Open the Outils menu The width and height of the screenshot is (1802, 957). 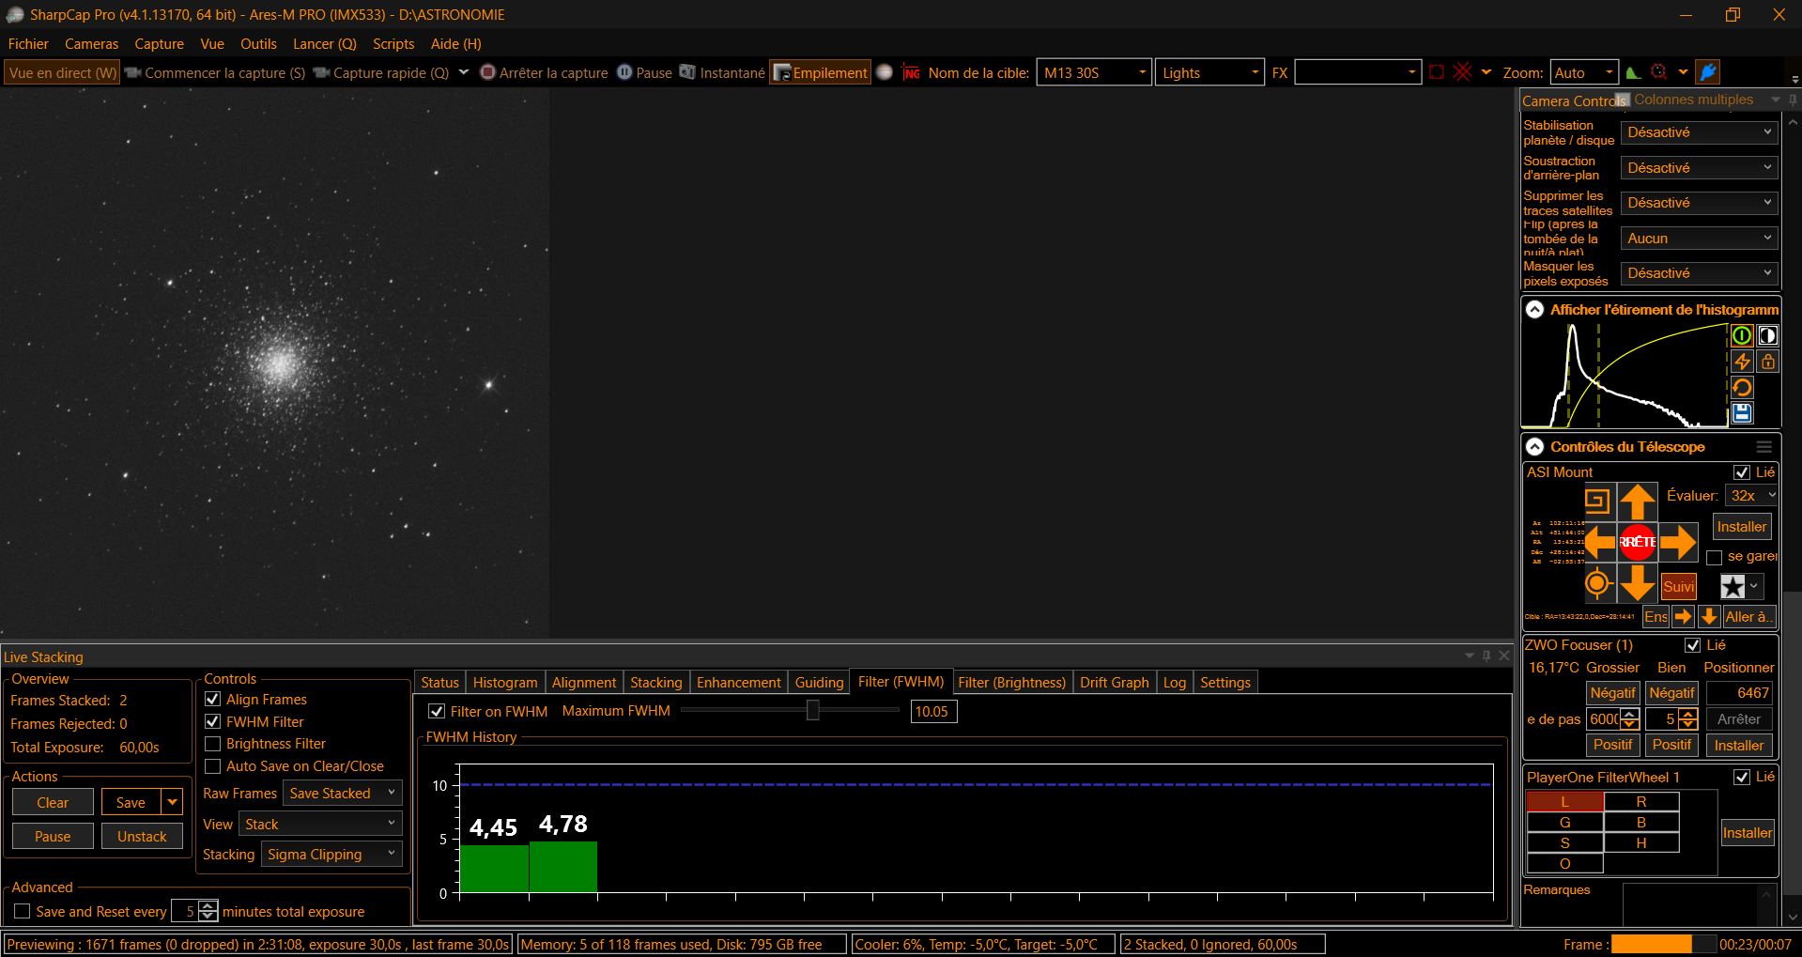point(258,43)
